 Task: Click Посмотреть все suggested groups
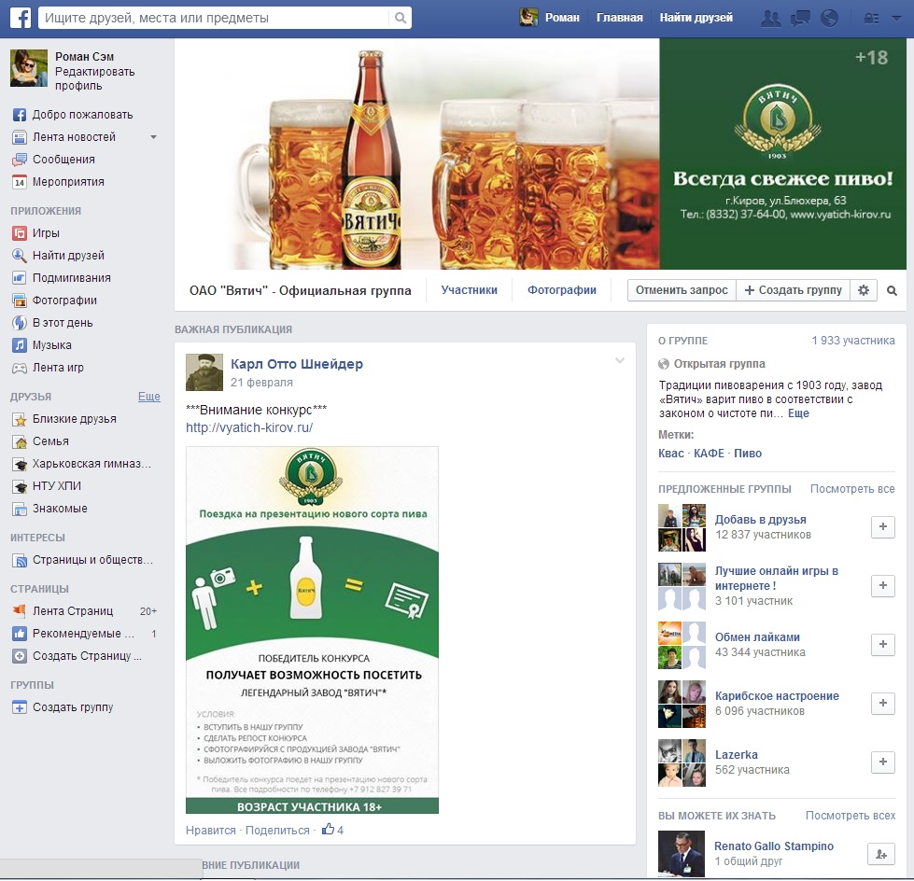pos(852,489)
